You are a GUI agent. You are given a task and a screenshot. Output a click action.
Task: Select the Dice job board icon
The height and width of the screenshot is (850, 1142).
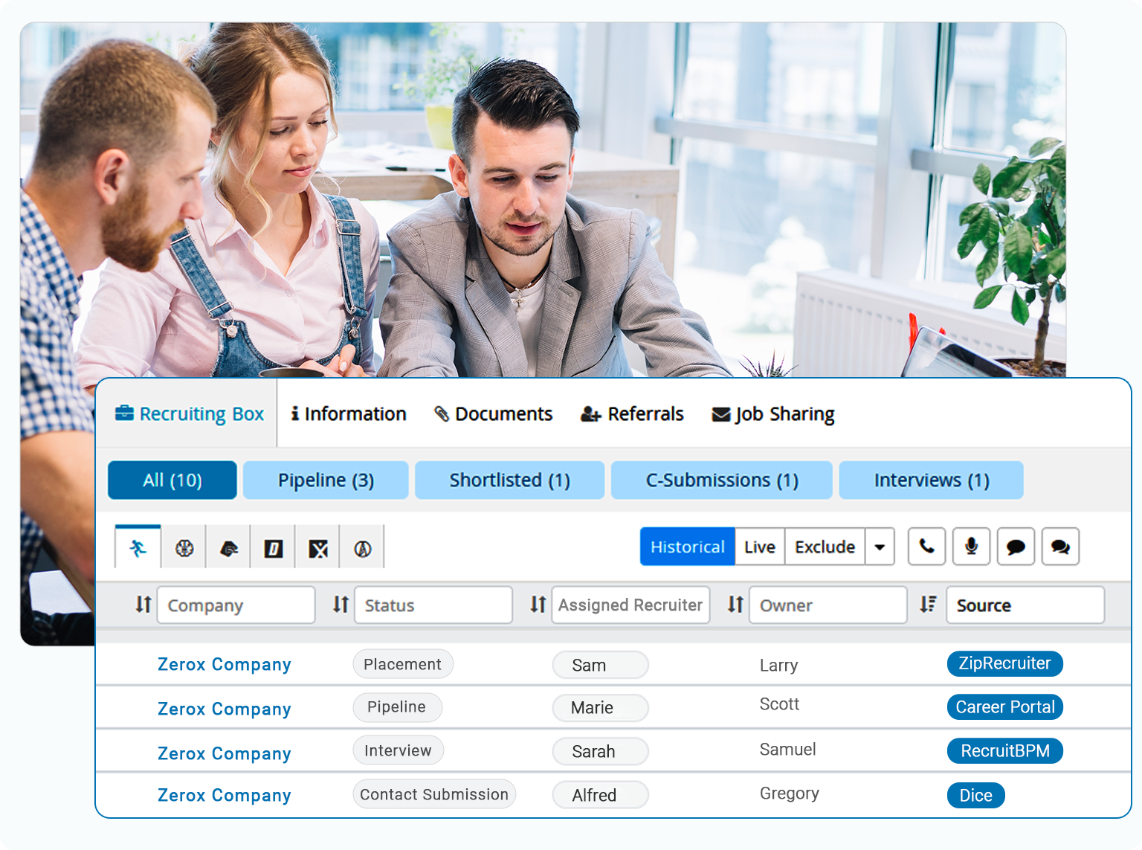click(x=272, y=547)
